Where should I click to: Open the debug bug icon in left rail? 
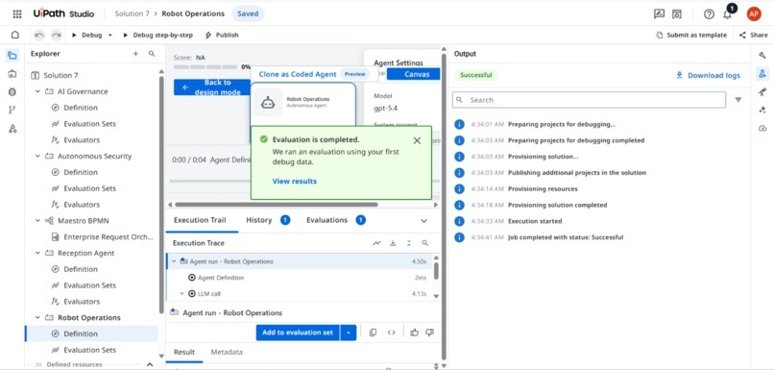tap(12, 92)
